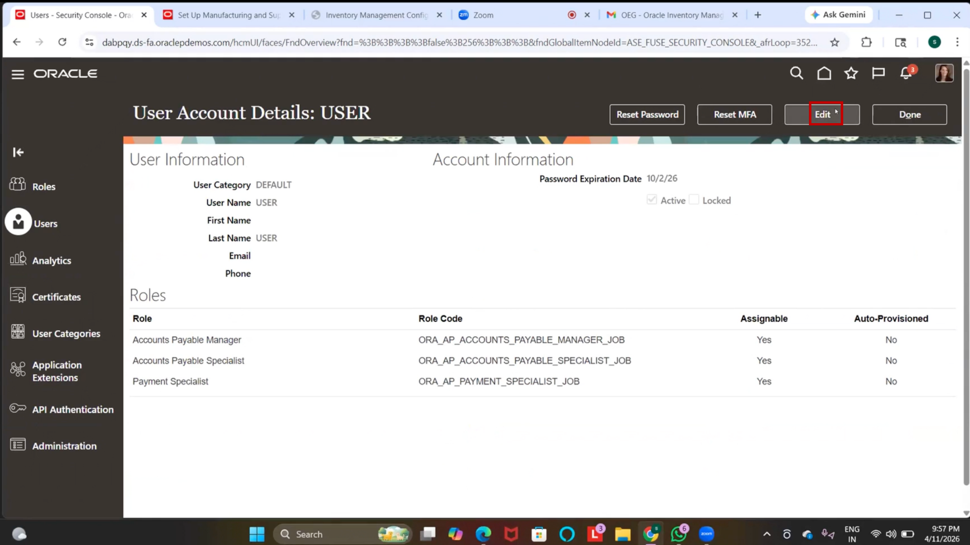Open Oracle favorites star icon
Viewport: 970px width, 545px height.
tap(851, 74)
